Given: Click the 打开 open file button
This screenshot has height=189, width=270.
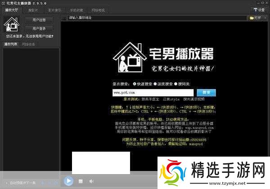Looking at the screenshot, I should 256,18.
